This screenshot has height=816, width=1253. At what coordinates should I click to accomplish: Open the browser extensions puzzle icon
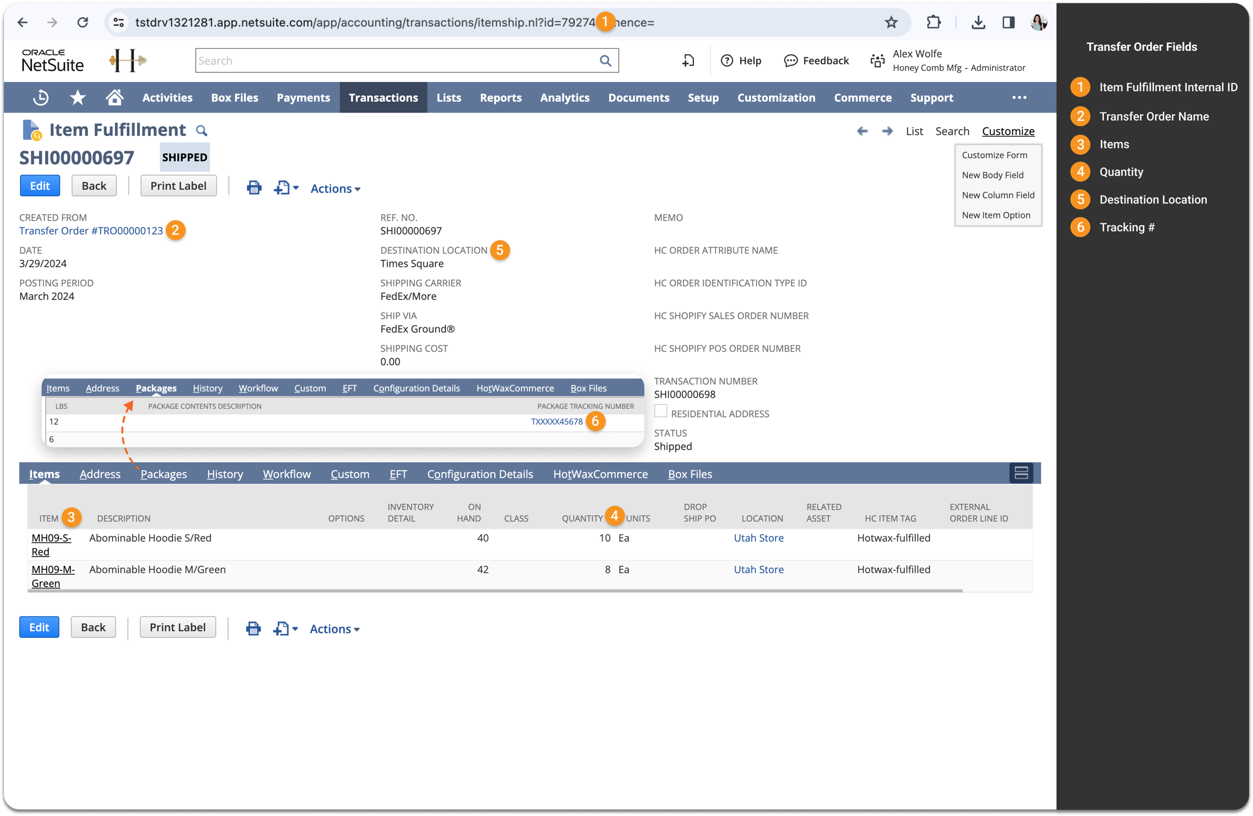point(933,22)
